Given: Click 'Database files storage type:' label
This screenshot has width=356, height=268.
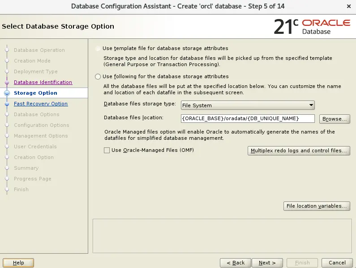Looking at the screenshot, I should coord(140,104).
